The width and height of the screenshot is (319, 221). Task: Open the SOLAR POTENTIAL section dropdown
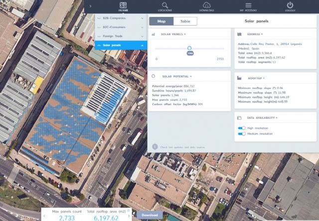pos(177,77)
